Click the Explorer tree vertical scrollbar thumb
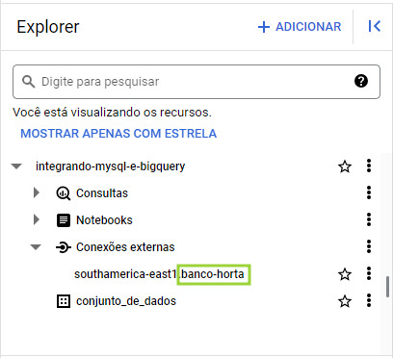The height and width of the screenshot is (358, 393). click(387, 287)
